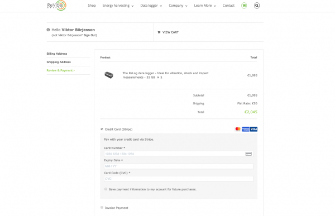Click the ReLog data logger product thumbnail
This screenshot has width=335, height=216.
(x=109, y=75)
